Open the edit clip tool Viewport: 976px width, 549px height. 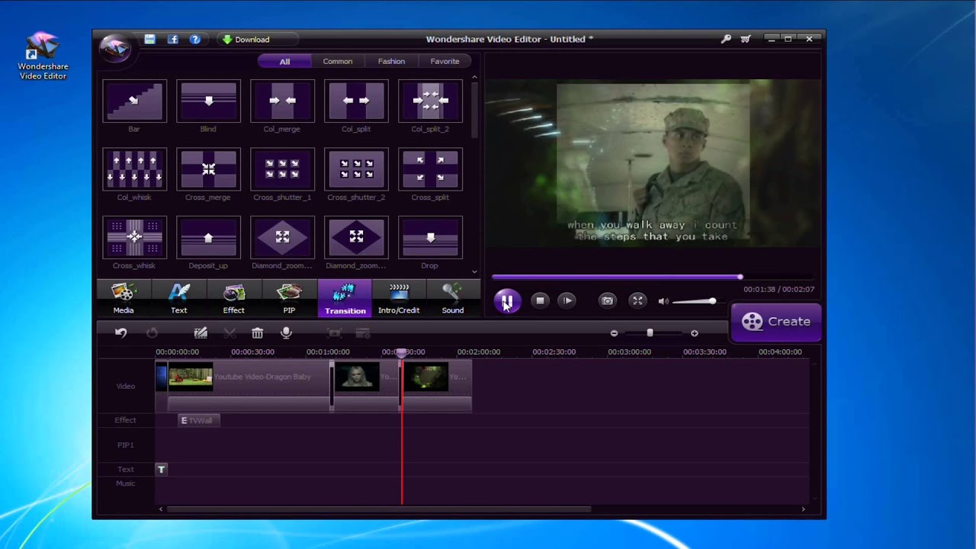(x=201, y=332)
